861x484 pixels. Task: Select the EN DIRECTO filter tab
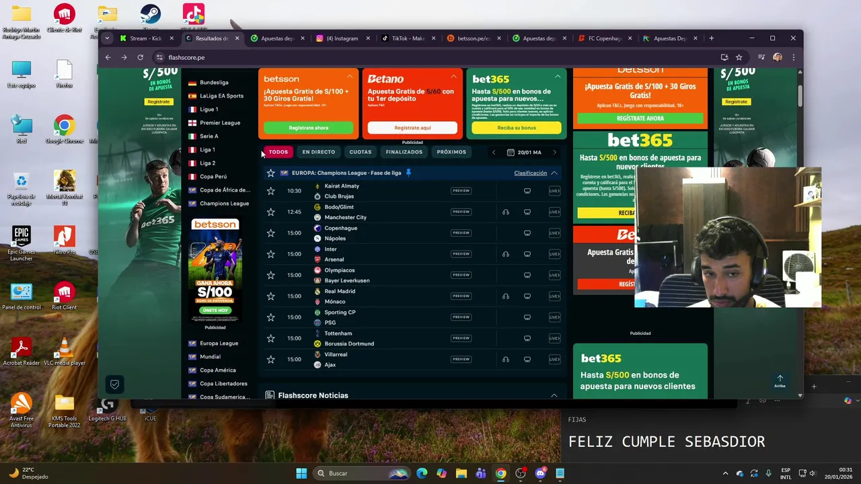tap(319, 152)
